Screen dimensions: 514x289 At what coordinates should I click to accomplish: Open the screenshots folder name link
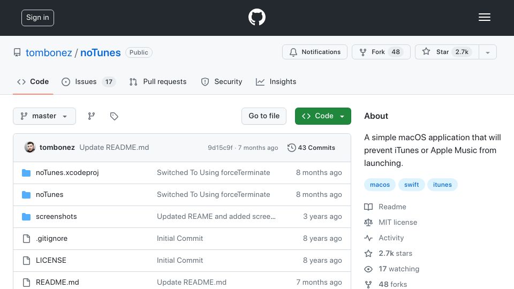pos(56,217)
